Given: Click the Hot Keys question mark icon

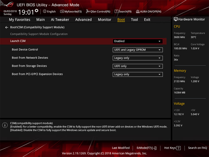Looking at the screenshot, I should (179, 148).
